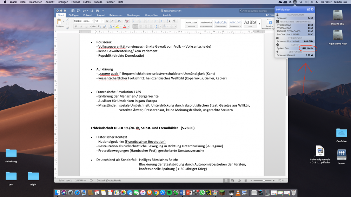Switch to the Entwurf ribbon tab
The height and width of the screenshot is (197, 351).
coord(87,15)
